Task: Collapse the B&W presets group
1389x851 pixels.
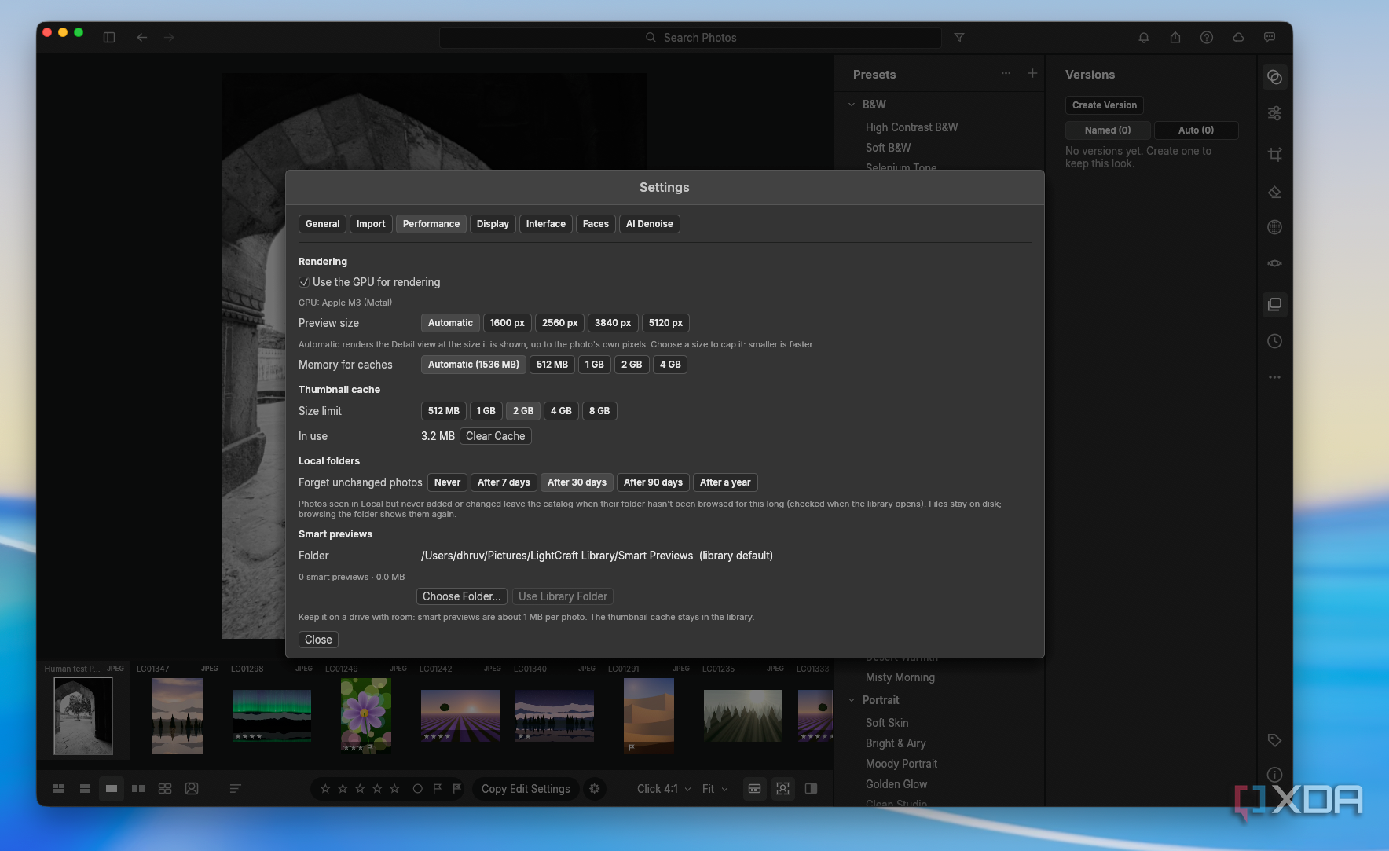Action: click(852, 105)
